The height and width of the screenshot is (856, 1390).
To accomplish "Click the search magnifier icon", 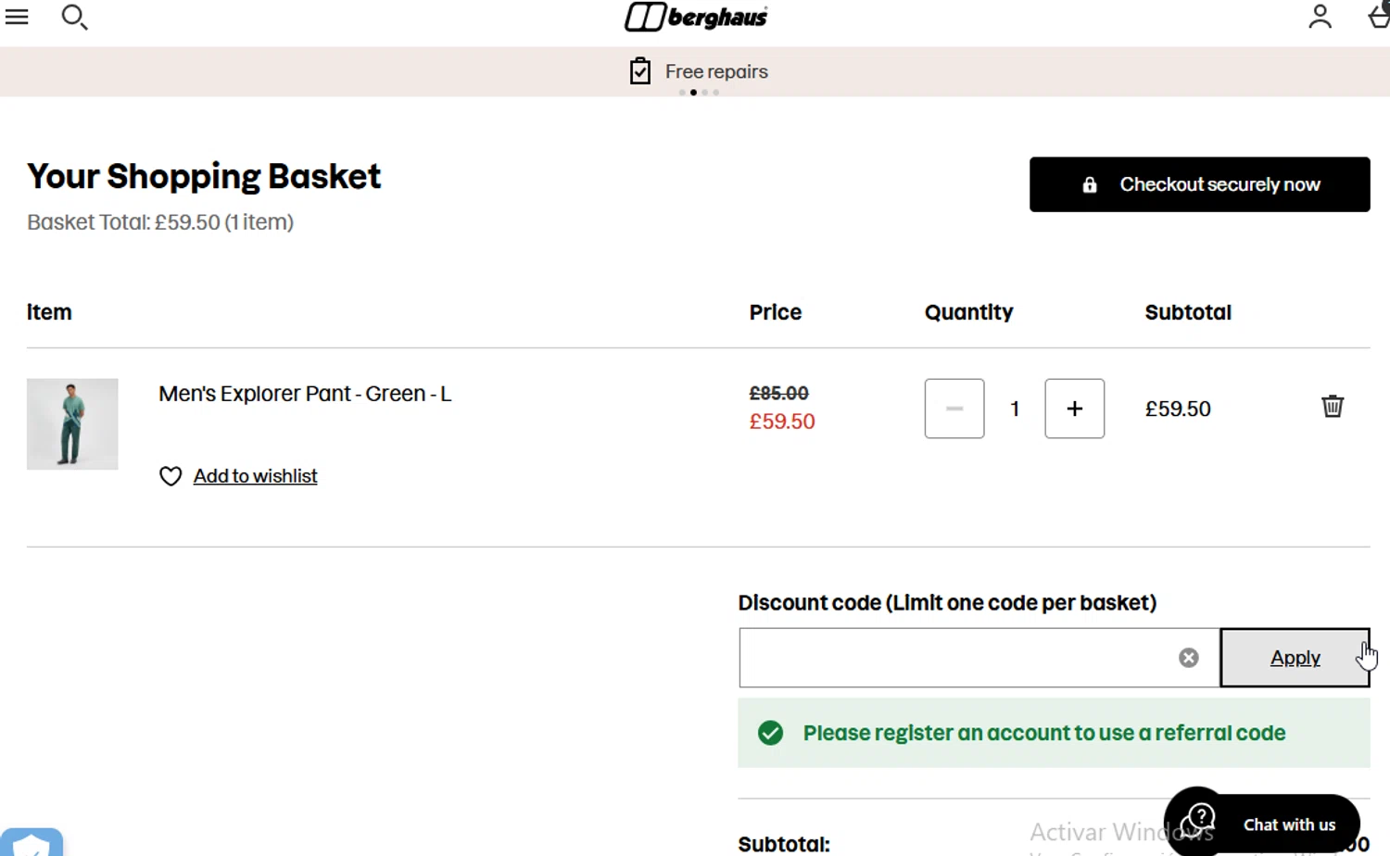I will 74,17.
